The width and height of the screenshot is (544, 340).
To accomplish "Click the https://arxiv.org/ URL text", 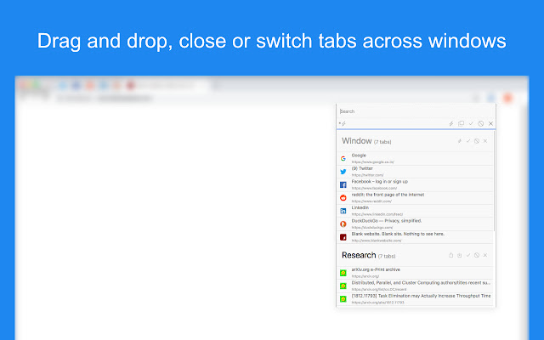I will [x=365, y=276].
